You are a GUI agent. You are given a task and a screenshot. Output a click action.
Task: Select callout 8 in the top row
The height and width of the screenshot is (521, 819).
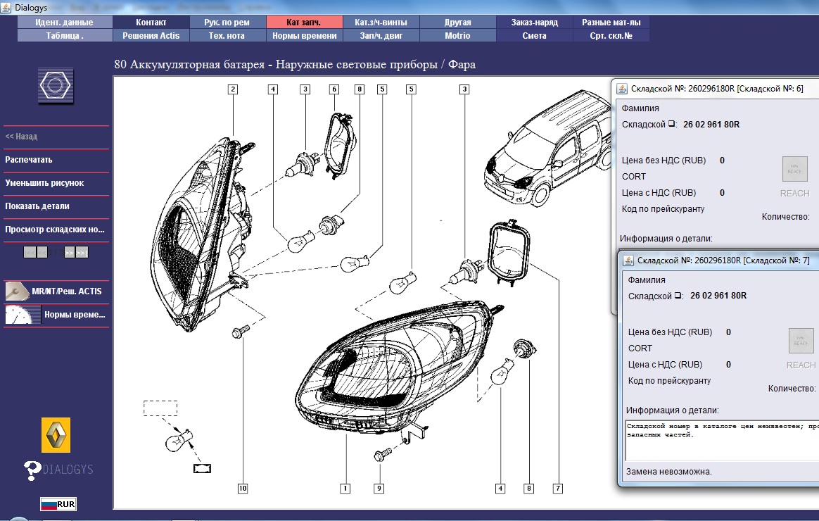[360, 89]
